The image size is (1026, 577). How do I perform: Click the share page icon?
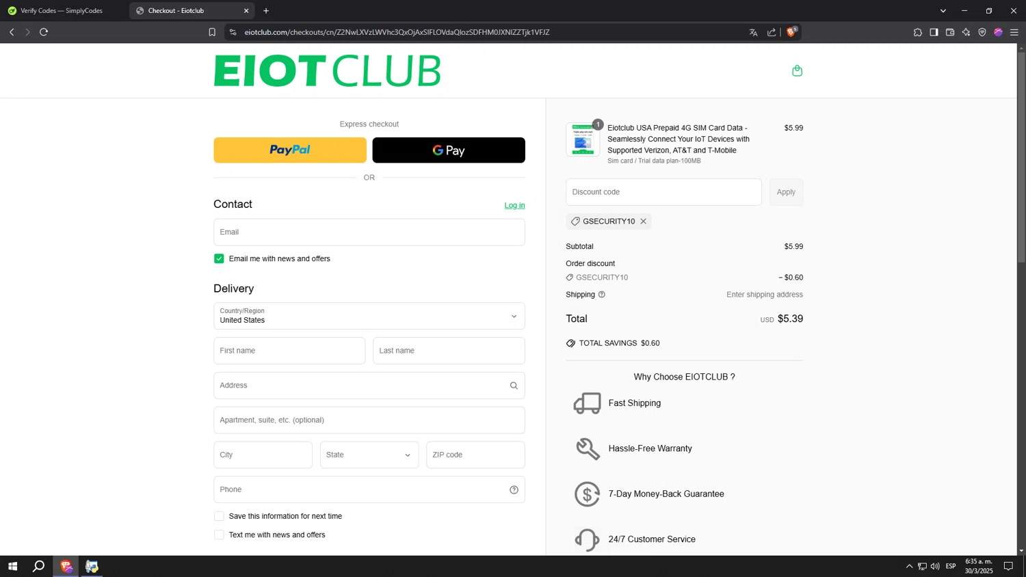click(x=772, y=32)
